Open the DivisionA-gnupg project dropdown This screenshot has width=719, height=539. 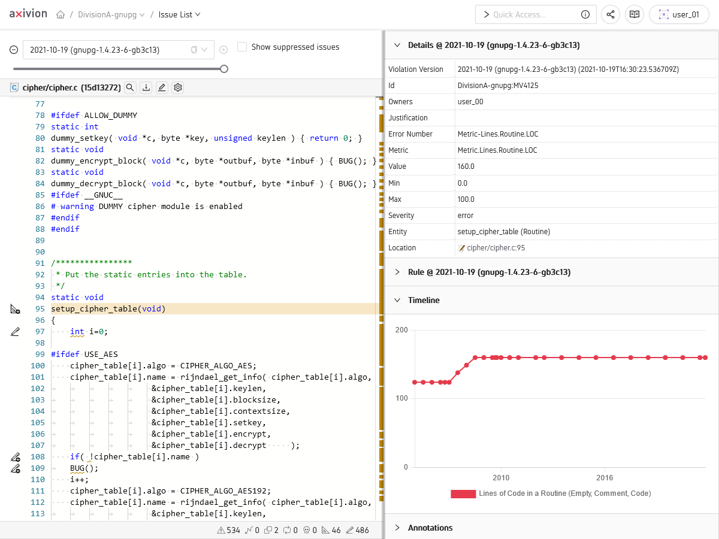tap(111, 15)
